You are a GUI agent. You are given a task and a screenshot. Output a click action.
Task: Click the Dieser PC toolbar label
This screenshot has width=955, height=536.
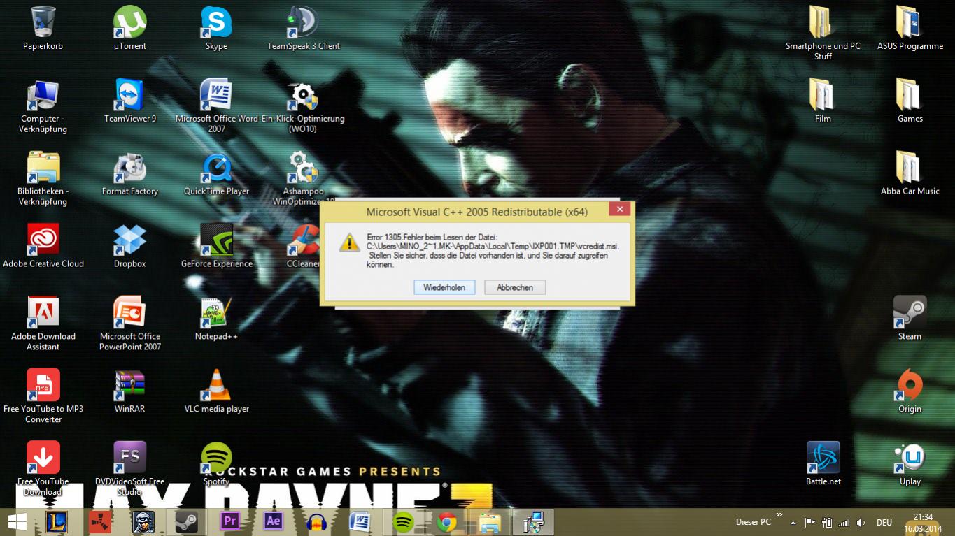point(753,522)
